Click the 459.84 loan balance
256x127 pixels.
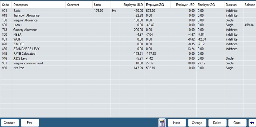(x=249, y=25)
